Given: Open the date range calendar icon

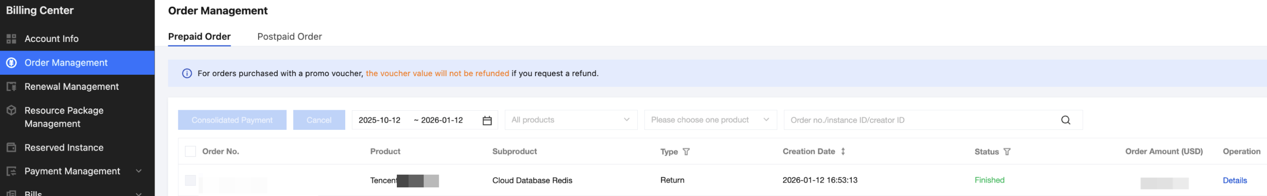Looking at the screenshot, I should [487, 120].
